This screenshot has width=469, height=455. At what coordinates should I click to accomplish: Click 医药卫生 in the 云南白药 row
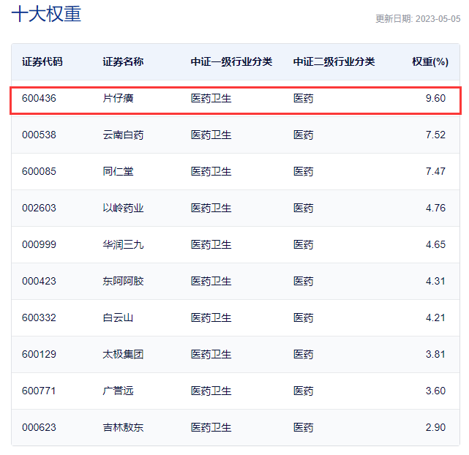pos(211,135)
